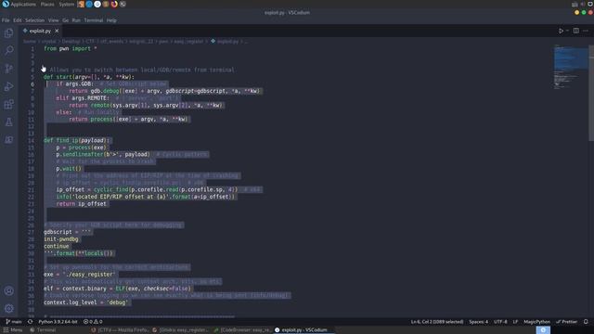
Task: Open the Edit menu
Action: [18, 20]
